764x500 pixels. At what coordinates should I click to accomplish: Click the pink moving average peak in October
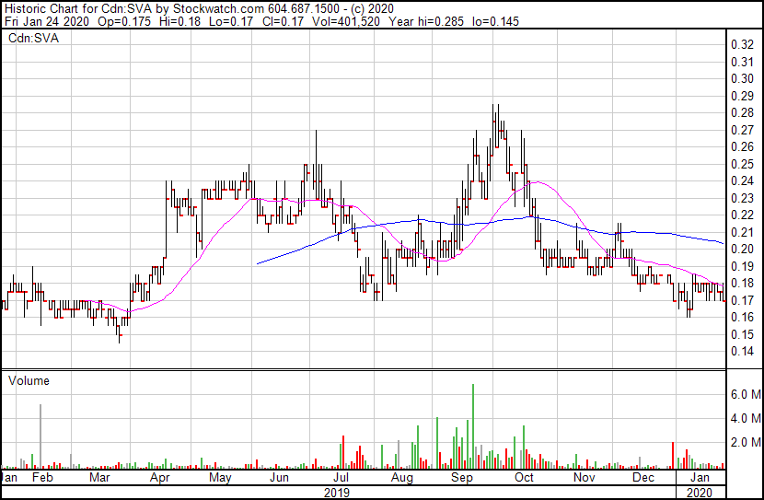coord(534,182)
